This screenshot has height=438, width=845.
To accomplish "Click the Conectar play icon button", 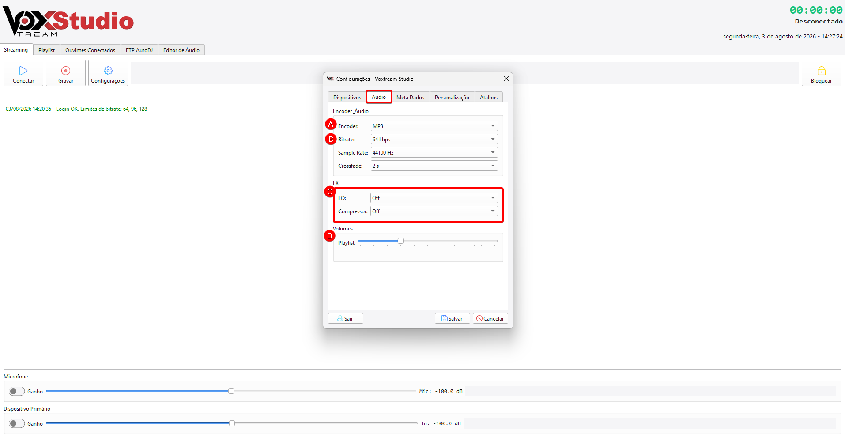I will tap(23, 73).
